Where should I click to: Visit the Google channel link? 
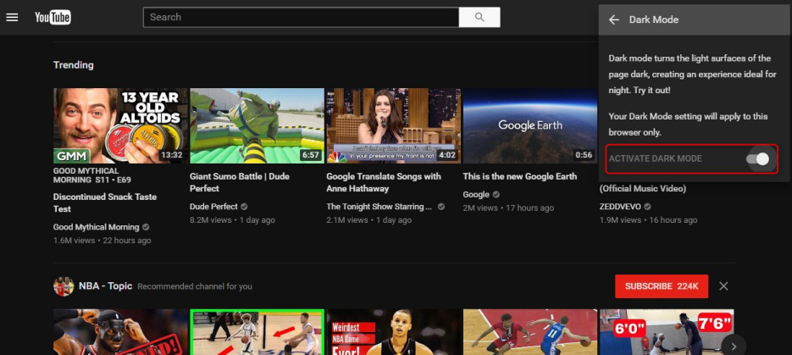click(x=476, y=194)
